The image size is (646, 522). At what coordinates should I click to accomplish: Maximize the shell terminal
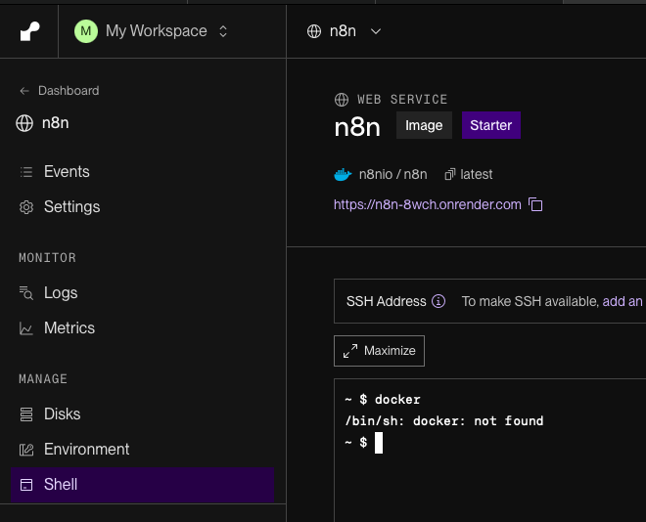(379, 351)
